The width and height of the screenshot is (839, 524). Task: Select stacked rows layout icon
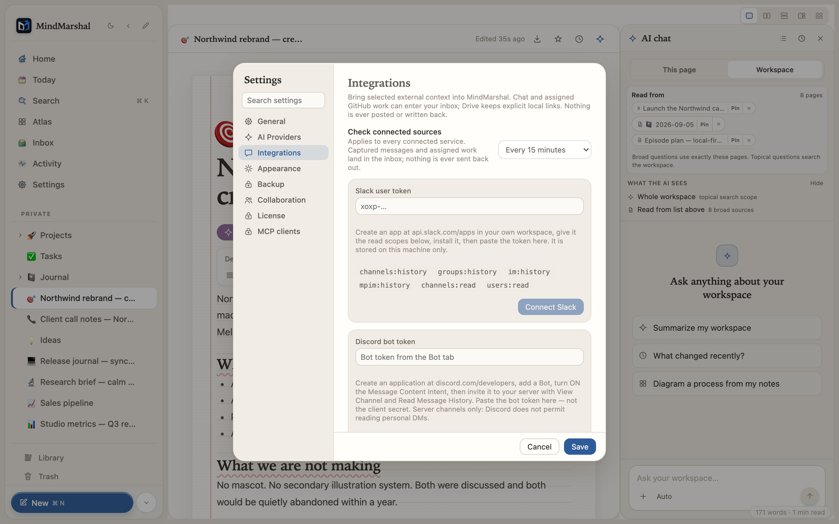point(784,16)
